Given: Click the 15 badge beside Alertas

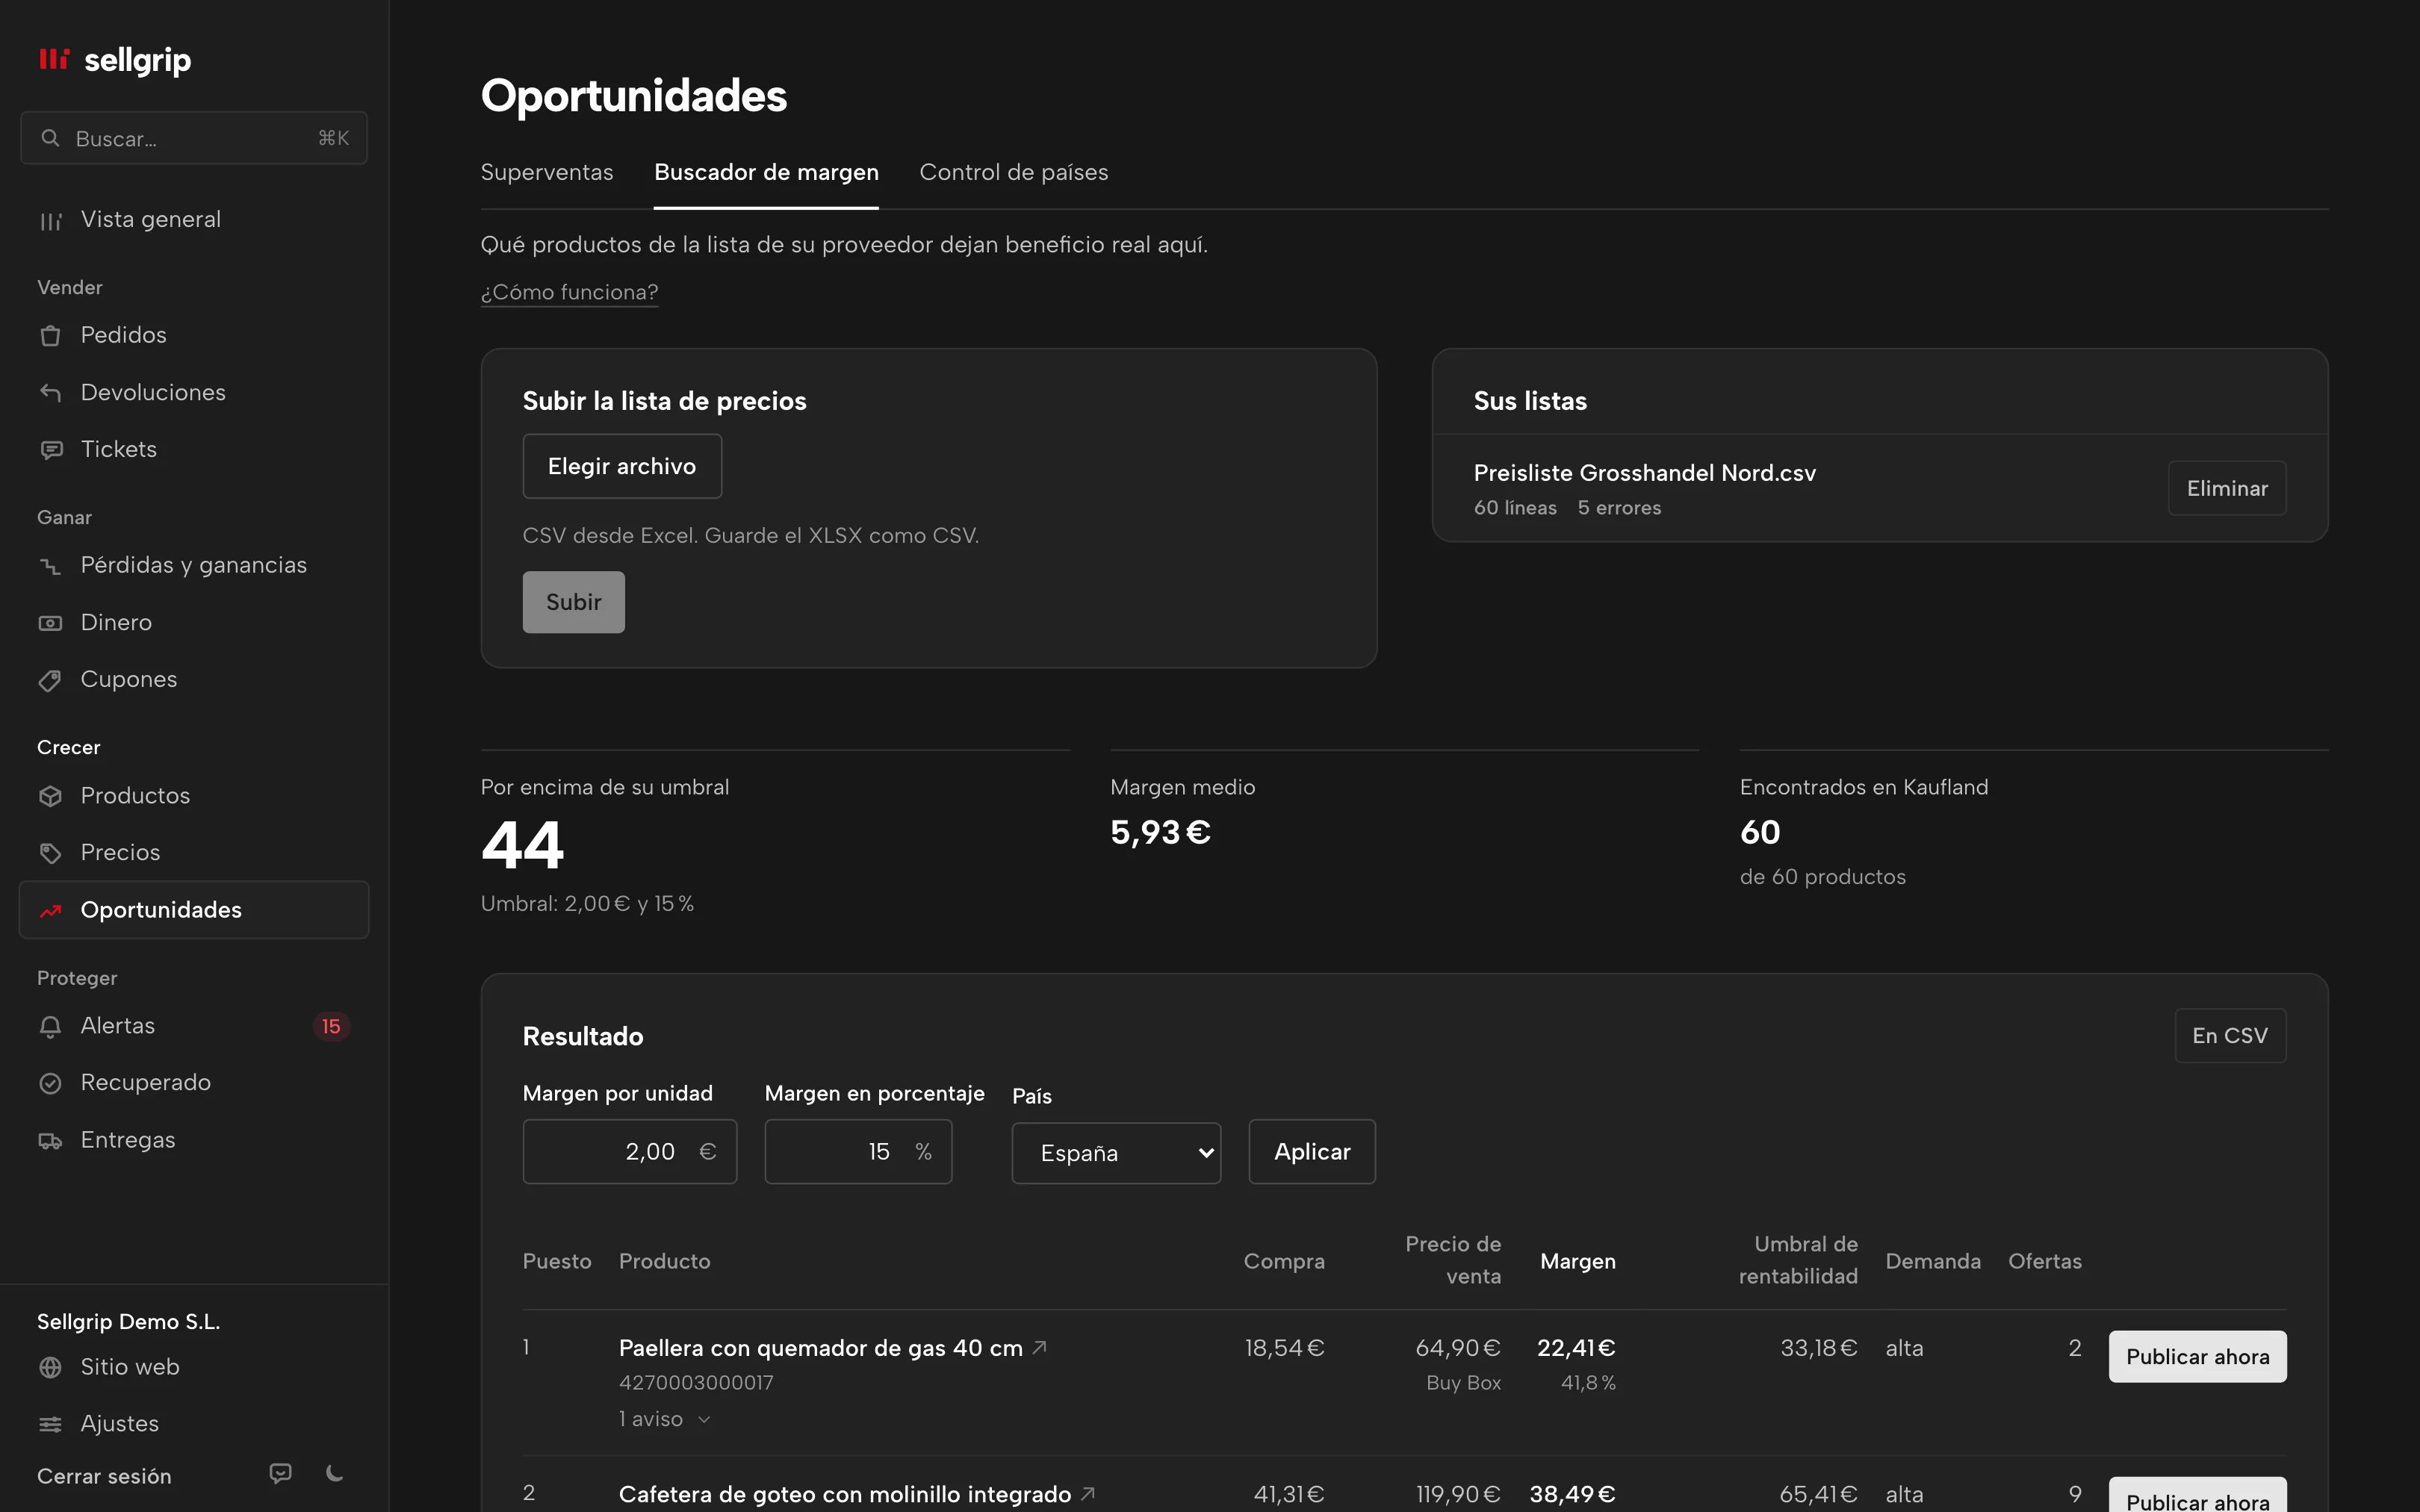Looking at the screenshot, I should click(x=331, y=1026).
